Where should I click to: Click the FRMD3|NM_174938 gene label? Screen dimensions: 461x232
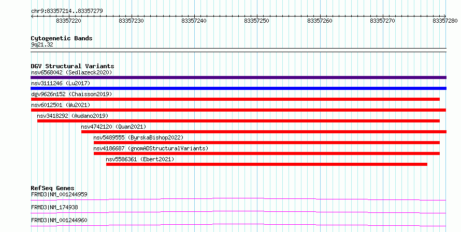point(54,207)
